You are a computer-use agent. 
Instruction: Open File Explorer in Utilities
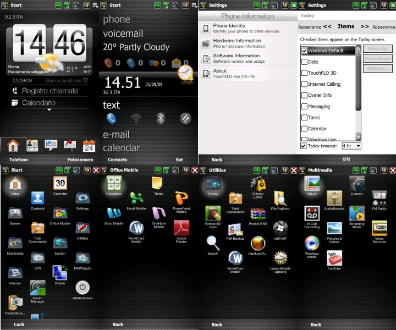coord(280,199)
